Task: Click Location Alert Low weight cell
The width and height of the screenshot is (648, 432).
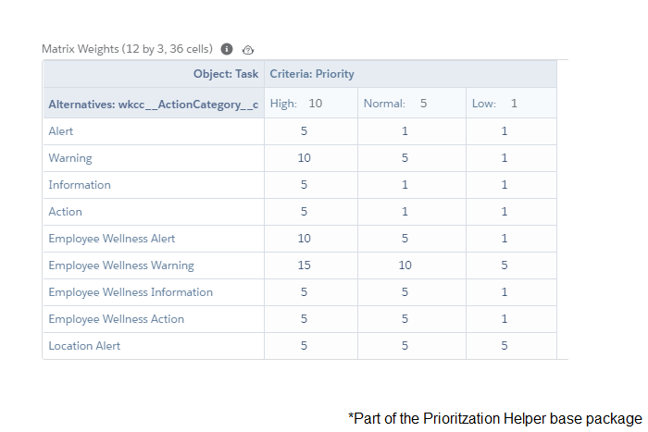Action: (512, 346)
